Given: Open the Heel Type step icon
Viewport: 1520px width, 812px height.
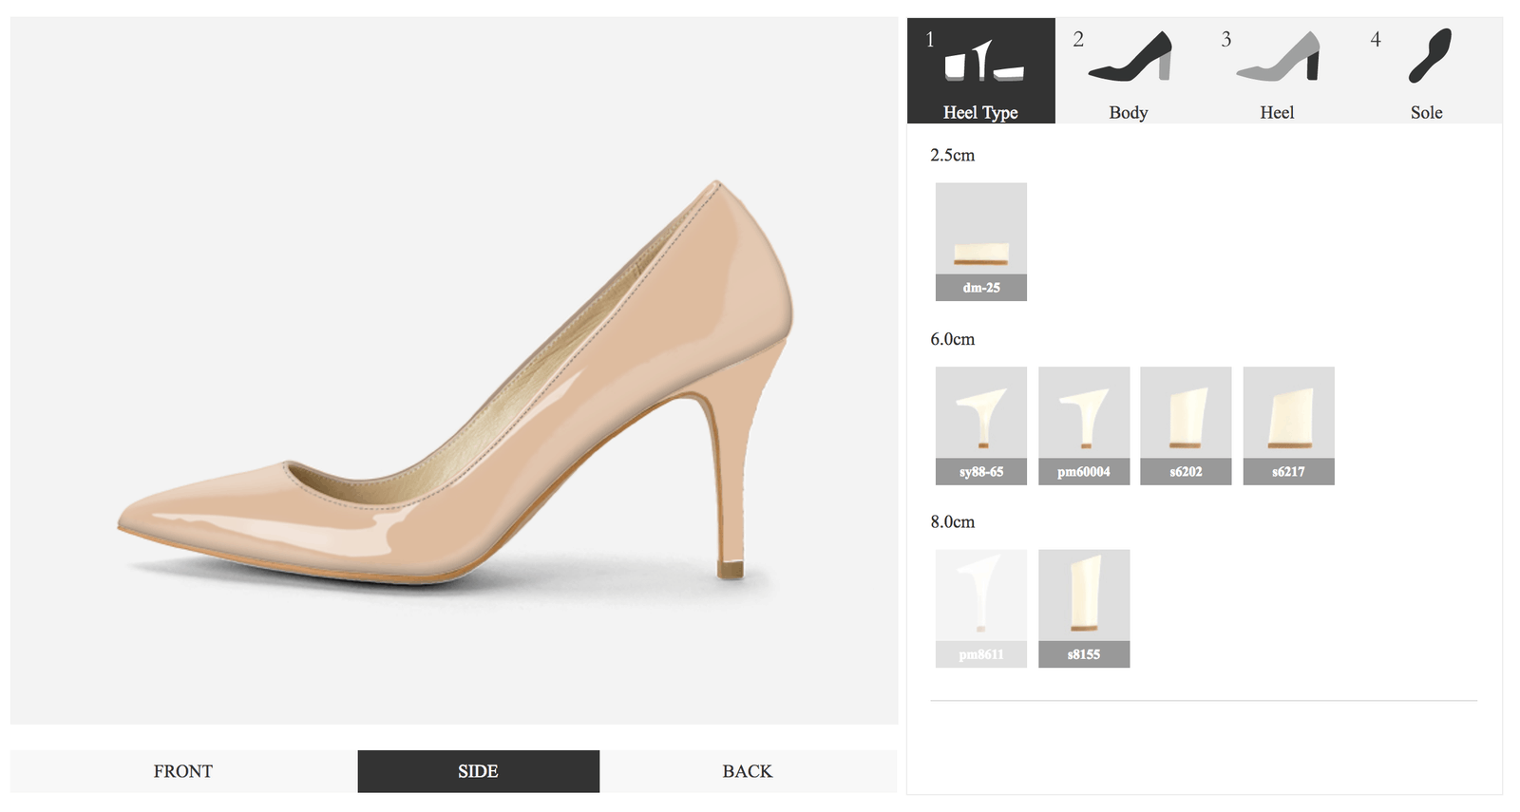Looking at the screenshot, I should [x=983, y=62].
